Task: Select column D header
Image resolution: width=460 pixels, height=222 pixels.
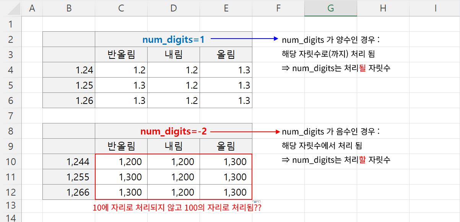Action: point(174,8)
